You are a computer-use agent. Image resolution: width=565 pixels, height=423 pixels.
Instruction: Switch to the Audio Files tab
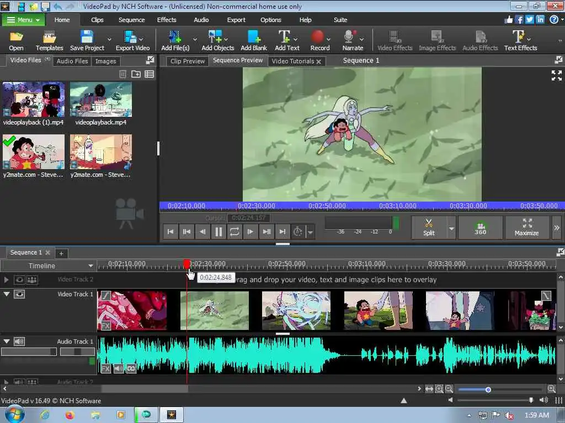(72, 61)
